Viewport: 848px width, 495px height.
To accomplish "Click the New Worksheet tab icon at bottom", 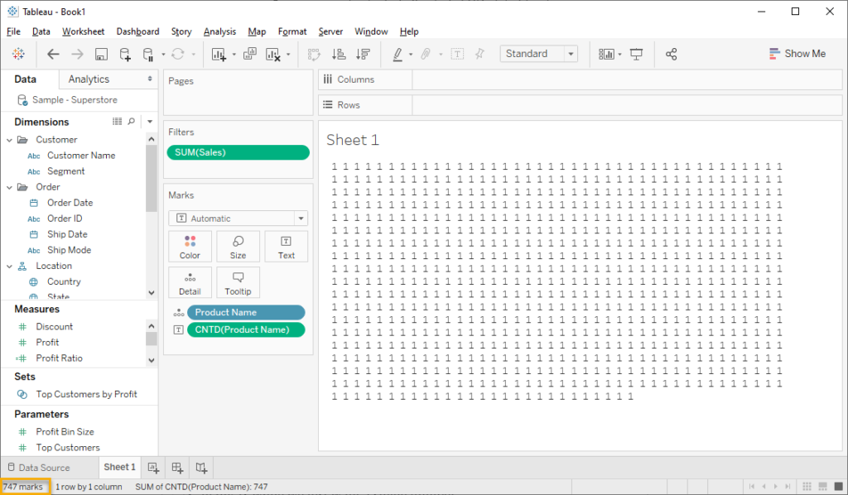I will pos(153,468).
